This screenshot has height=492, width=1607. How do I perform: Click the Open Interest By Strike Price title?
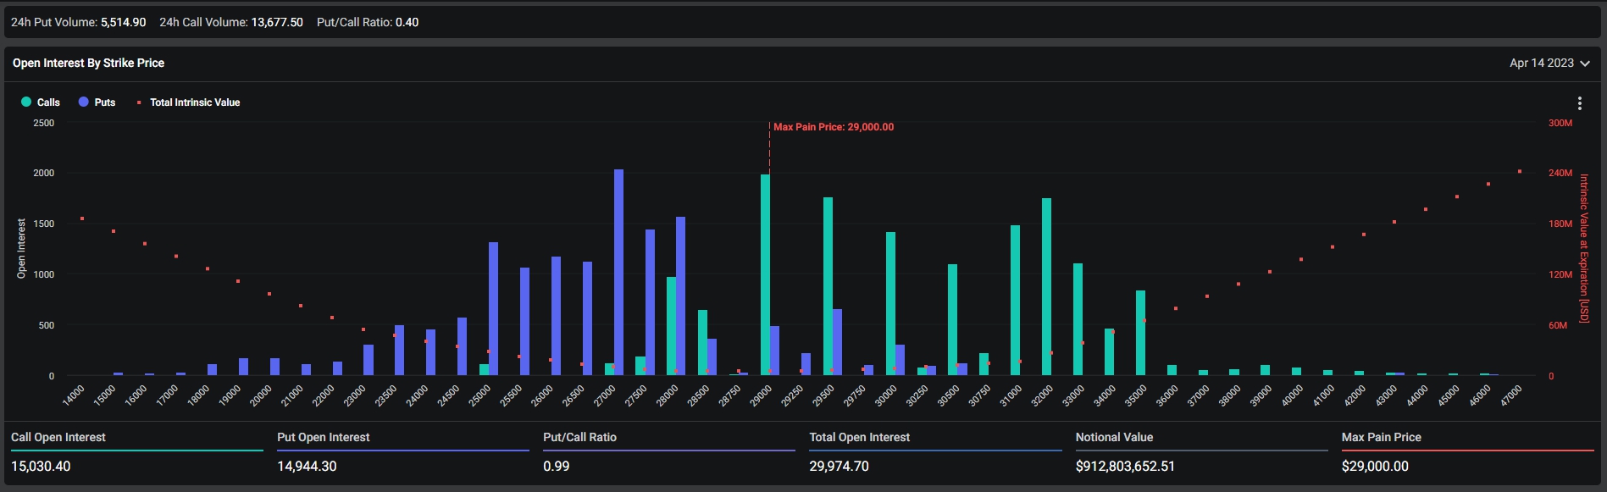(88, 64)
